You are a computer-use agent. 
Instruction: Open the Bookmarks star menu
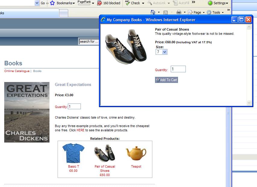click(52, 3)
